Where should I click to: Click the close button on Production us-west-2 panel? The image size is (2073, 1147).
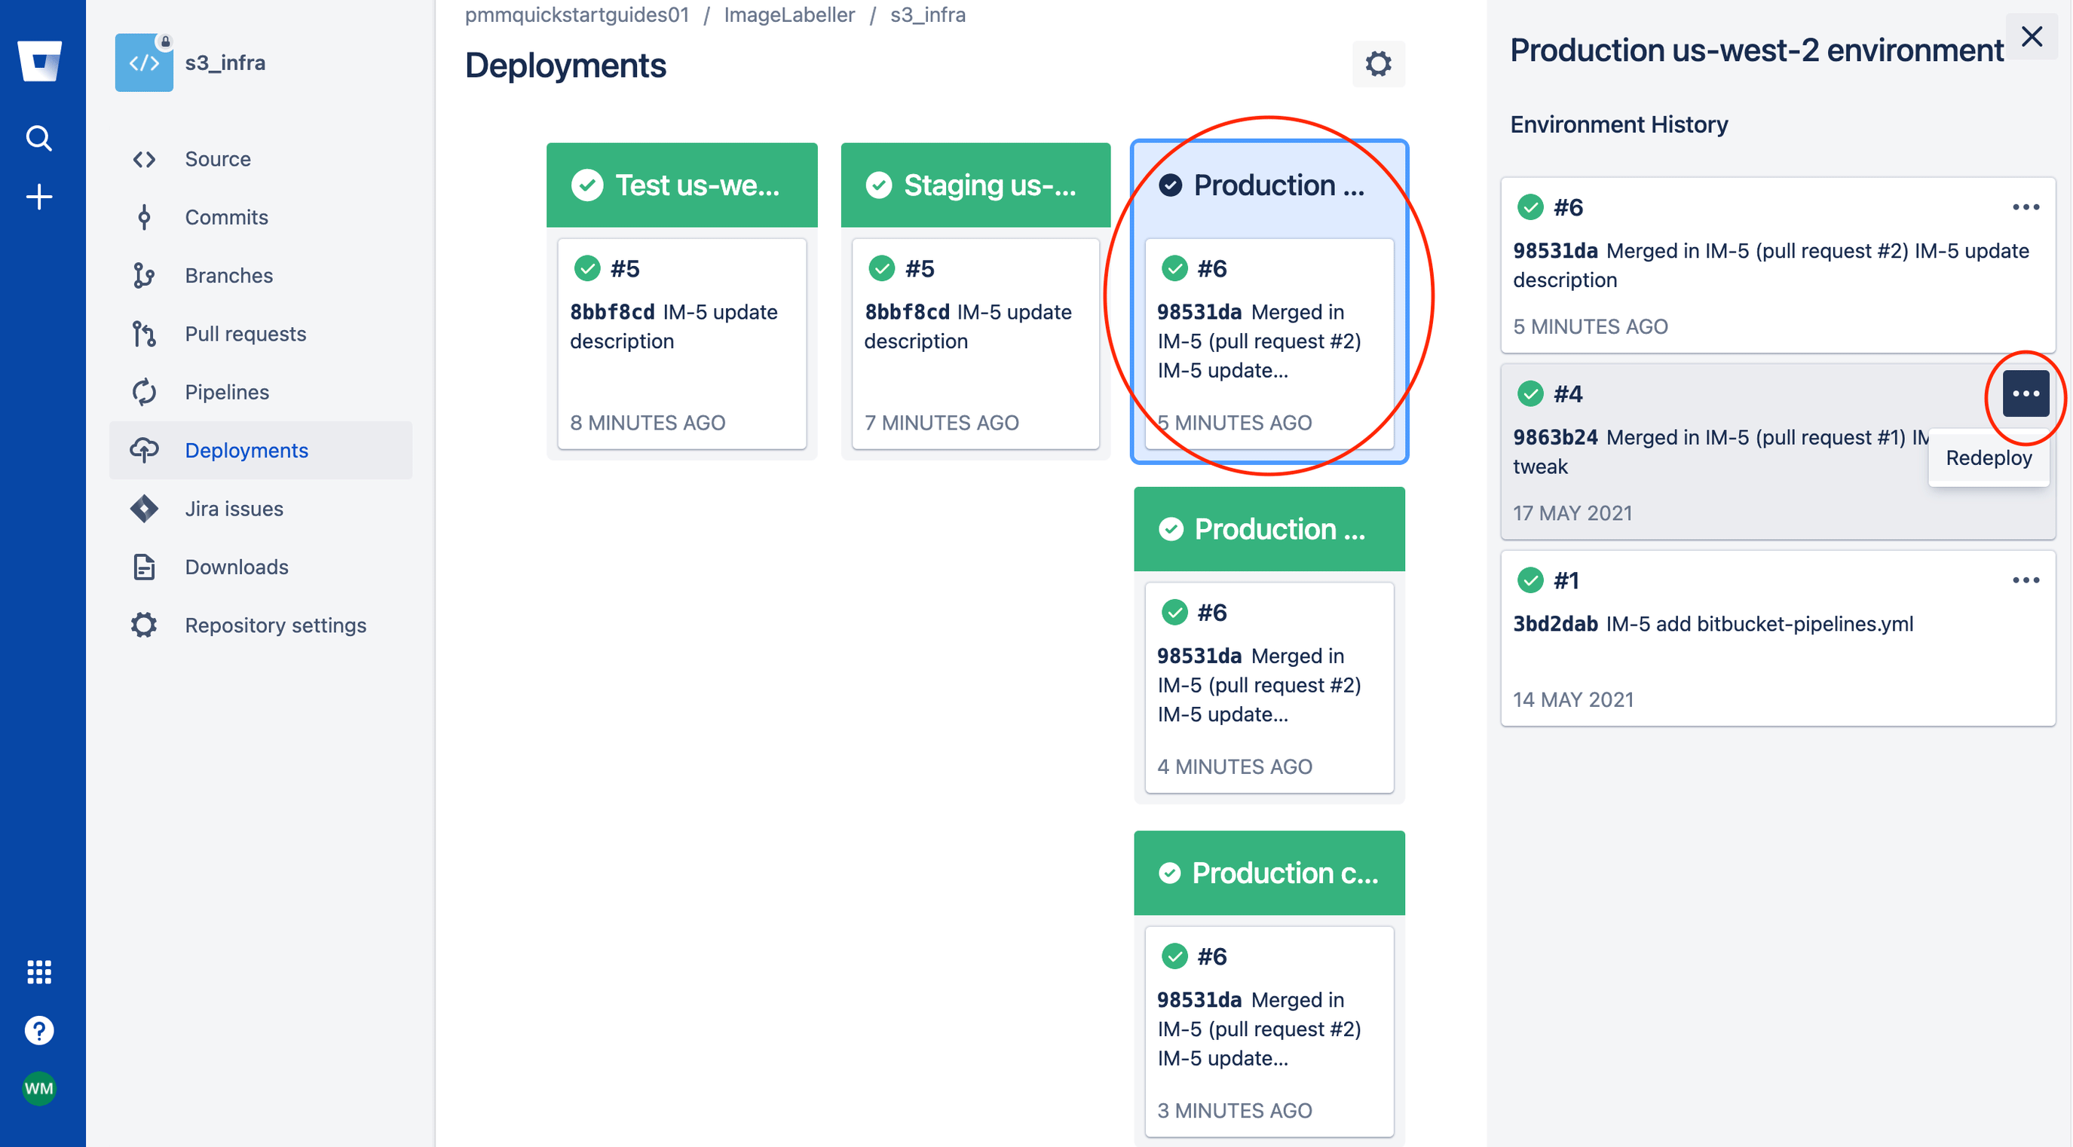[x=2032, y=37]
